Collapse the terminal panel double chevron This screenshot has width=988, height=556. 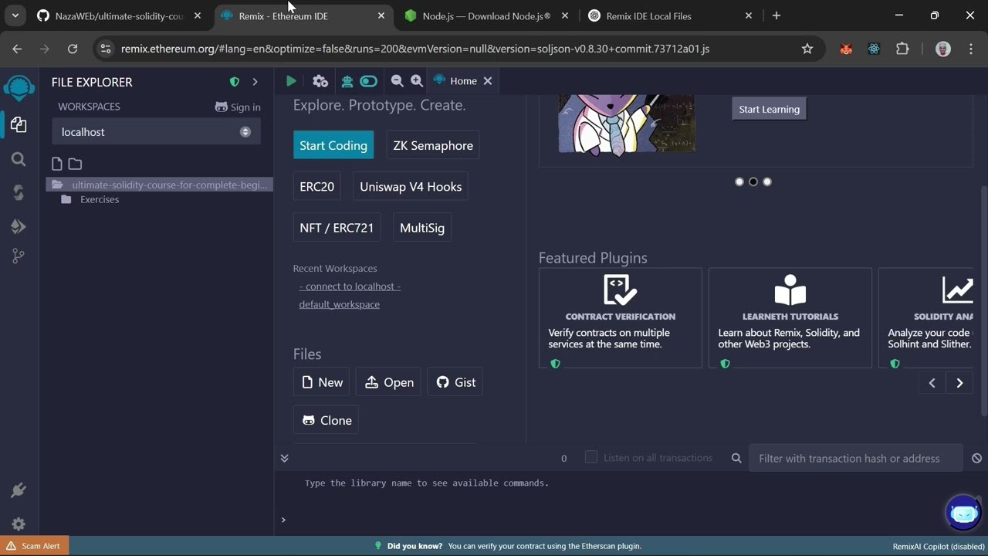click(x=284, y=458)
